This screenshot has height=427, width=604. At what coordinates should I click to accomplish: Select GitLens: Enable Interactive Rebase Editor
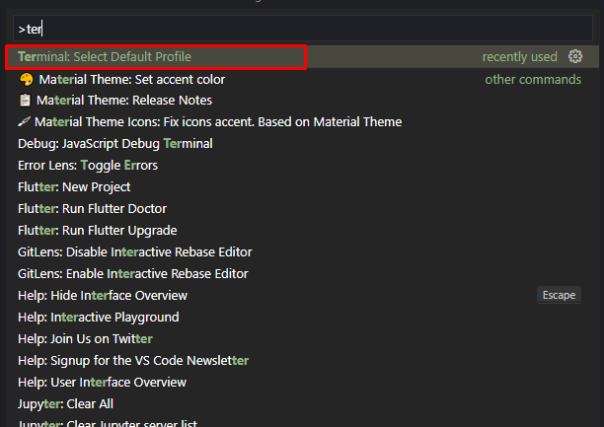[x=302, y=274]
